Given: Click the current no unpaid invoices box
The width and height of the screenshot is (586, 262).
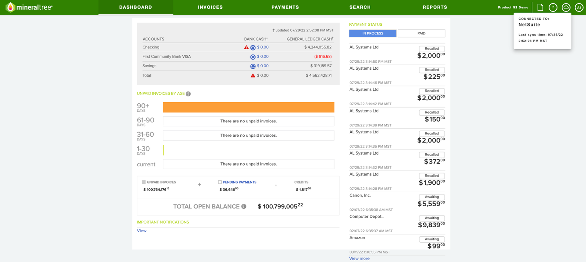Looking at the screenshot, I should click(x=249, y=164).
